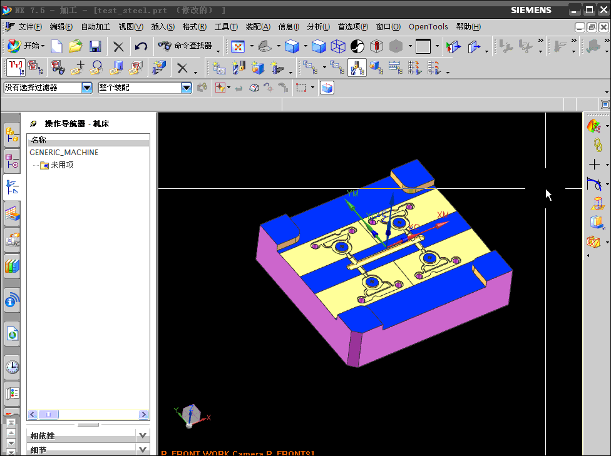Click the chain link icon in right toolbar

tap(597, 145)
